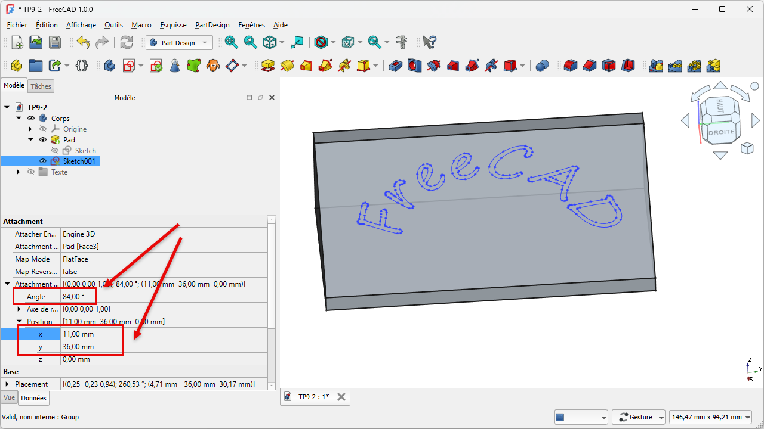Toggle visibility eye of Origine
Image resolution: width=764 pixels, height=429 pixels.
click(43, 129)
